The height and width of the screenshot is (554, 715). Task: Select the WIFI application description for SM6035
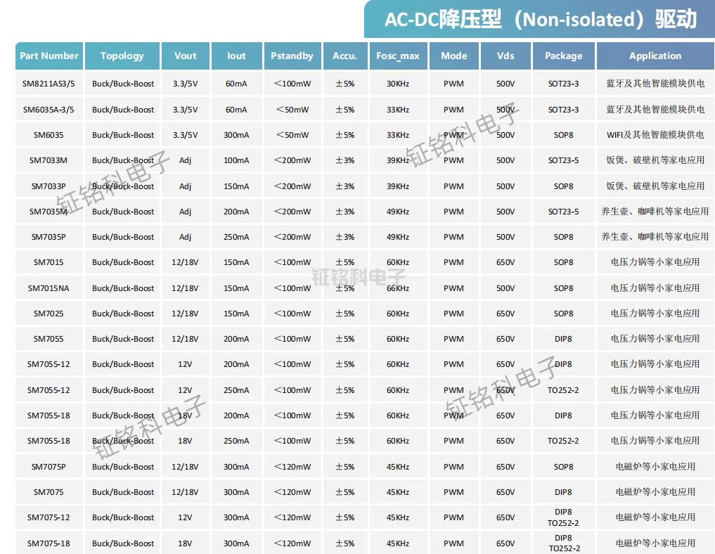[655, 134]
